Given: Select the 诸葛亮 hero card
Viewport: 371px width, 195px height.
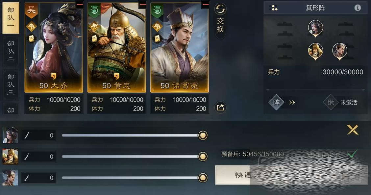Looking at the screenshot, I should pos(180,47).
